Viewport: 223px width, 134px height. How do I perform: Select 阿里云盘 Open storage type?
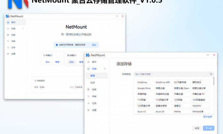tap(182, 88)
